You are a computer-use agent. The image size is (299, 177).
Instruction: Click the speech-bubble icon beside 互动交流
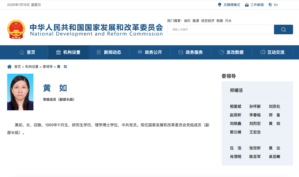point(262,52)
